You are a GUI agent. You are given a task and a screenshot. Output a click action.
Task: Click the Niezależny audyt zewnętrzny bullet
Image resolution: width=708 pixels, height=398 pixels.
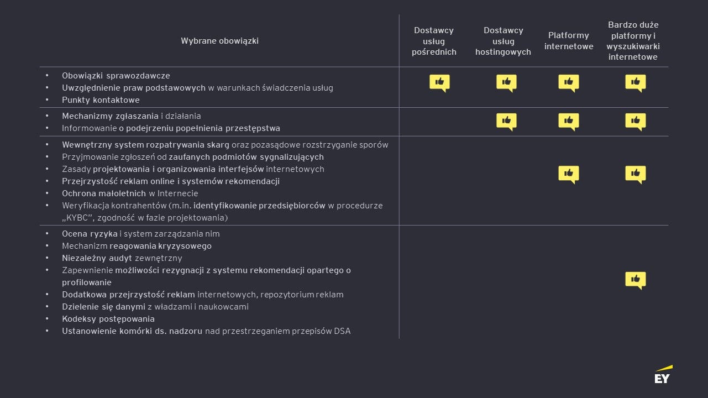(x=122, y=258)
